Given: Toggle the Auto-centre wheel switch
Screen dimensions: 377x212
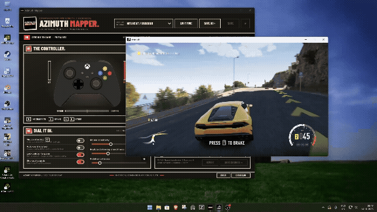Looking at the screenshot, I should [80, 148].
